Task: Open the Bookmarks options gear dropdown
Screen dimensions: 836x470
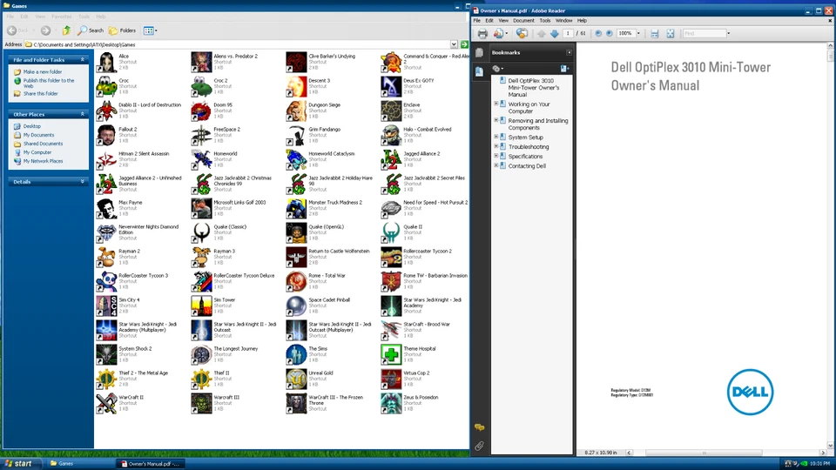Action: [497, 68]
